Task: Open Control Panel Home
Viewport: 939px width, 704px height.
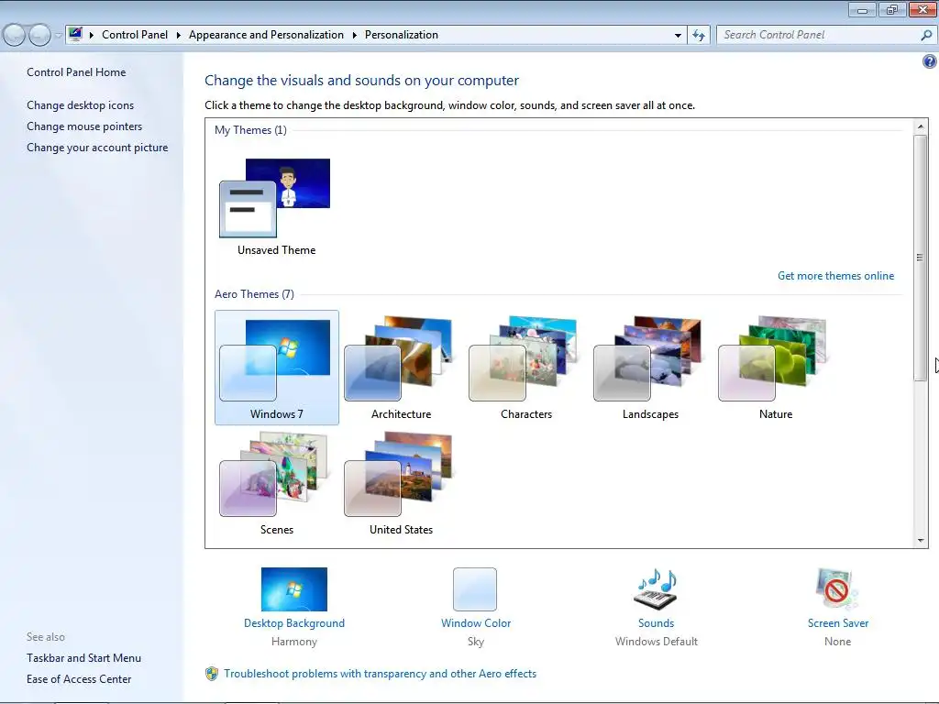Action: click(76, 71)
